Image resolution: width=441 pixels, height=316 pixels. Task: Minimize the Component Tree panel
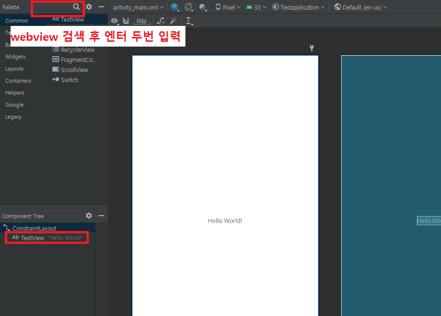click(x=101, y=216)
